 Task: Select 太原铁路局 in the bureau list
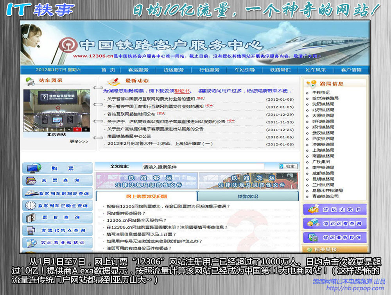click(x=323, y=116)
